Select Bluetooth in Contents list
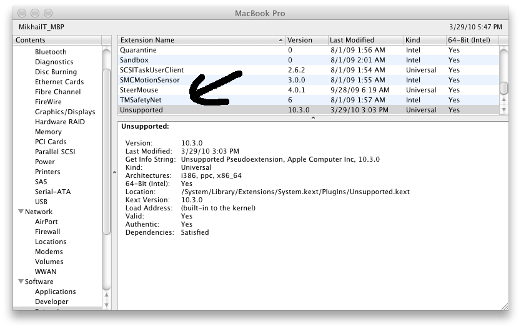The height and width of the screenshot is (329, 521). [51, 52]
